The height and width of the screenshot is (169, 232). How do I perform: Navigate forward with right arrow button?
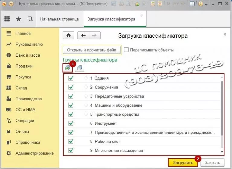point(95,35)
